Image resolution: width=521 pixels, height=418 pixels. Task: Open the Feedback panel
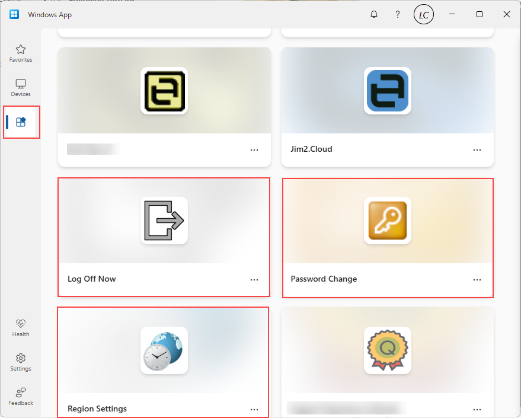coord(20,396)
